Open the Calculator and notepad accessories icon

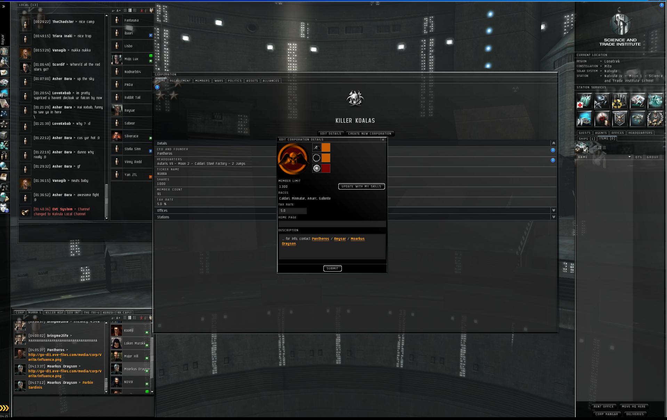click(x=4, y=197)
